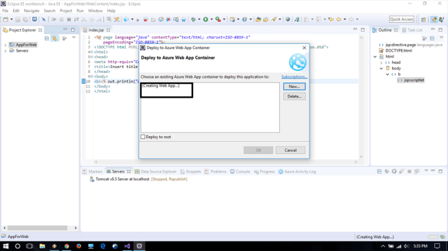Screen dimensions: 448x251
Task: Switch to the Data Source Explorer tab
Action: pos(156,171)
